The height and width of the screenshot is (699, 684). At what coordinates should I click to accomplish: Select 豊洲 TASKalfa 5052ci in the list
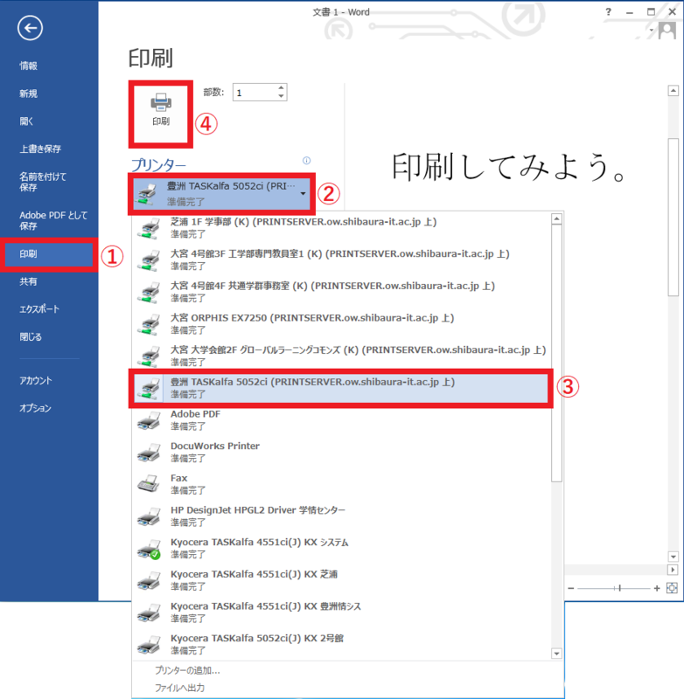click(x=341, y=388)
